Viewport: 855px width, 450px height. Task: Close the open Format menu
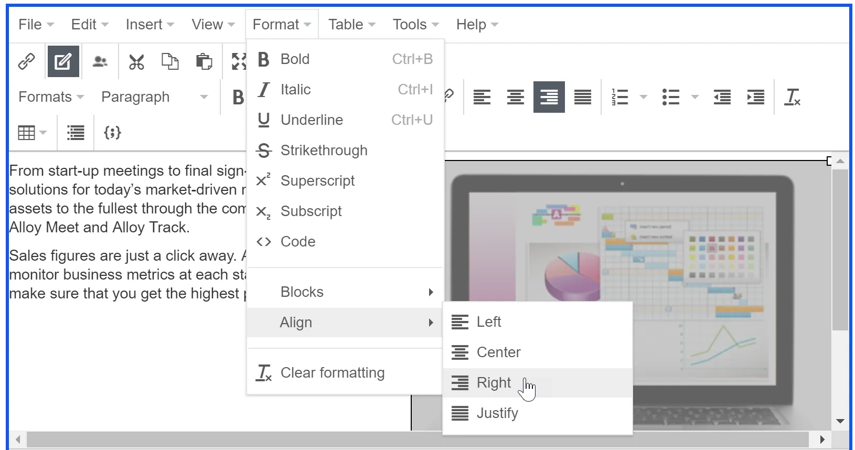tap(282, 25)
